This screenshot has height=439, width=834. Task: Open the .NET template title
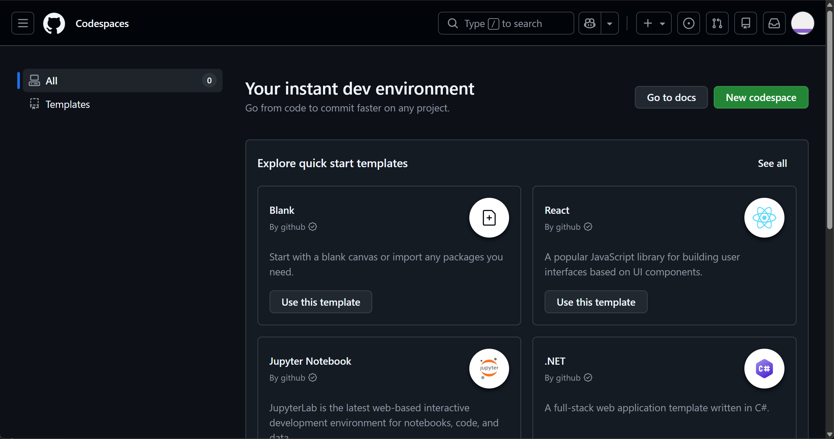point(555,361)
